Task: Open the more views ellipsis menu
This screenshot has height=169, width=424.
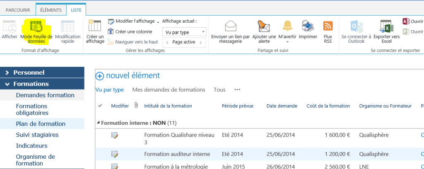Action: click(x=237, y=89)
